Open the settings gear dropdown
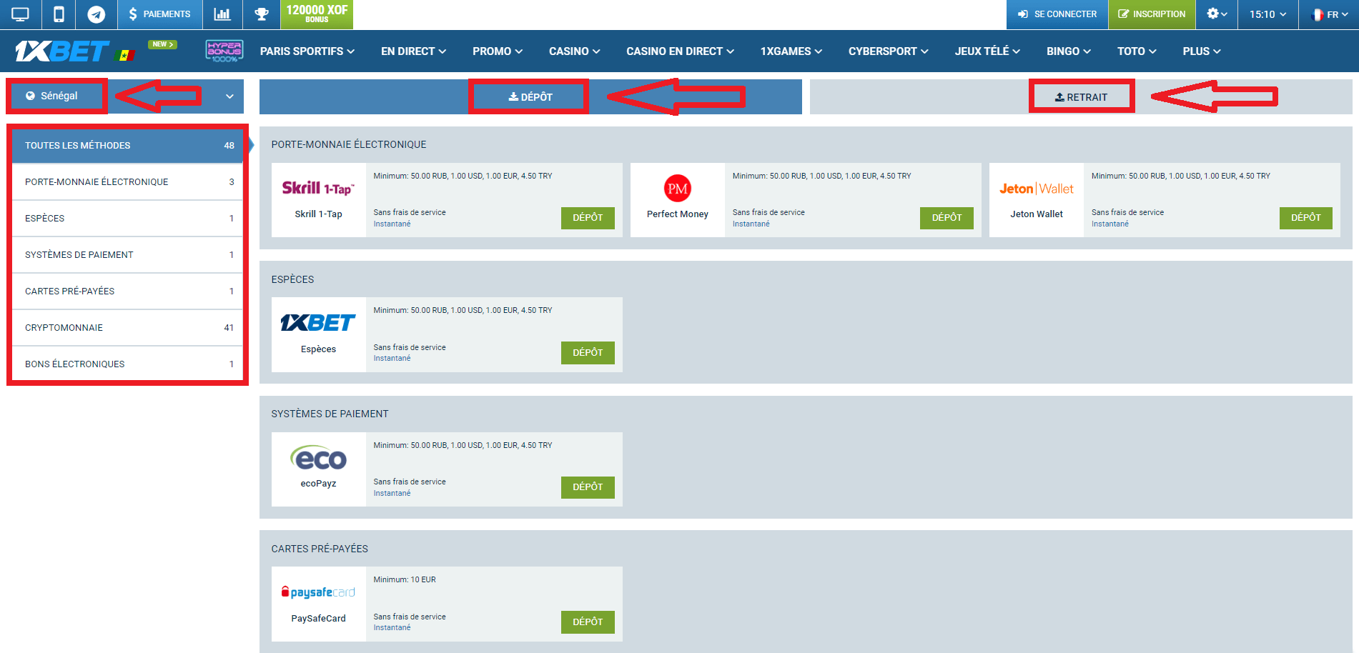This screenshot has width=1359, height=653. [1217, 14]
